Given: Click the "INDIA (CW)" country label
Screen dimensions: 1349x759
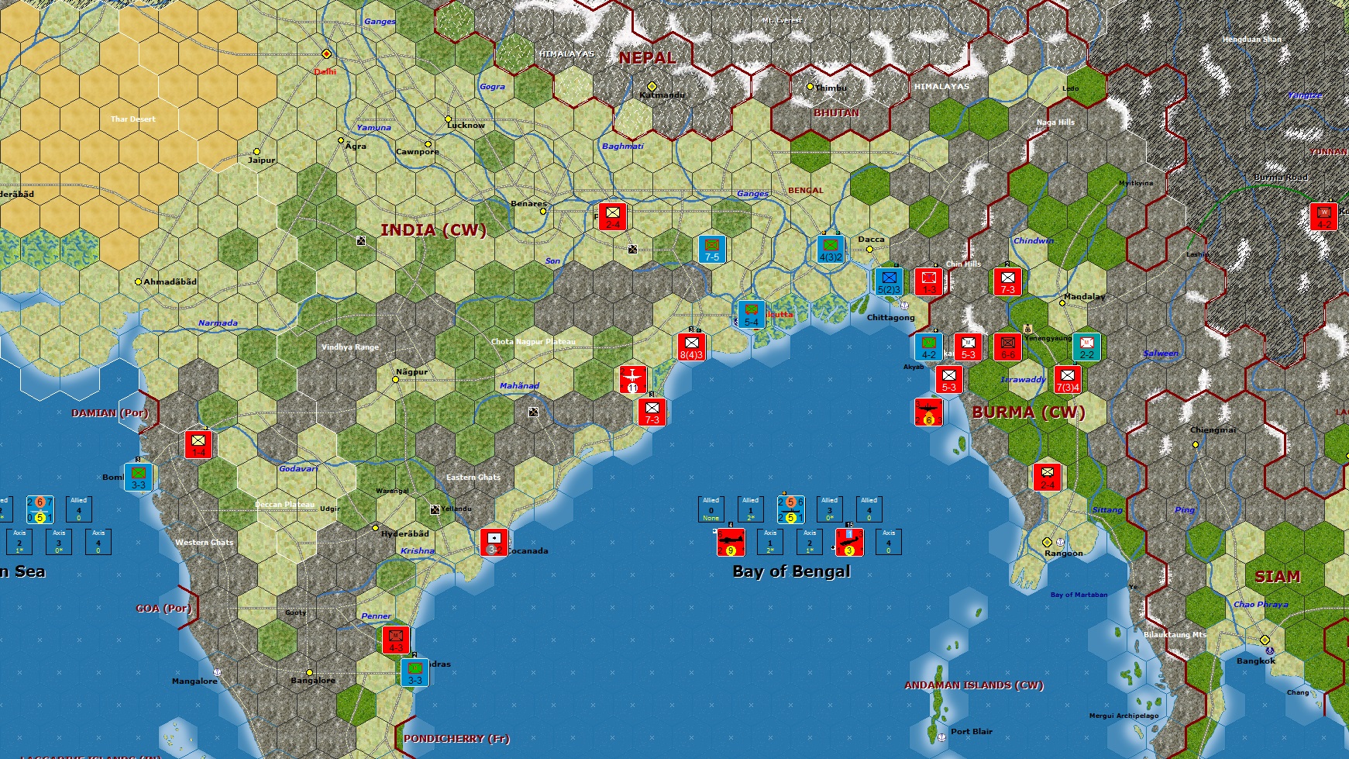Looking at the screenshot, I should 433,229.
